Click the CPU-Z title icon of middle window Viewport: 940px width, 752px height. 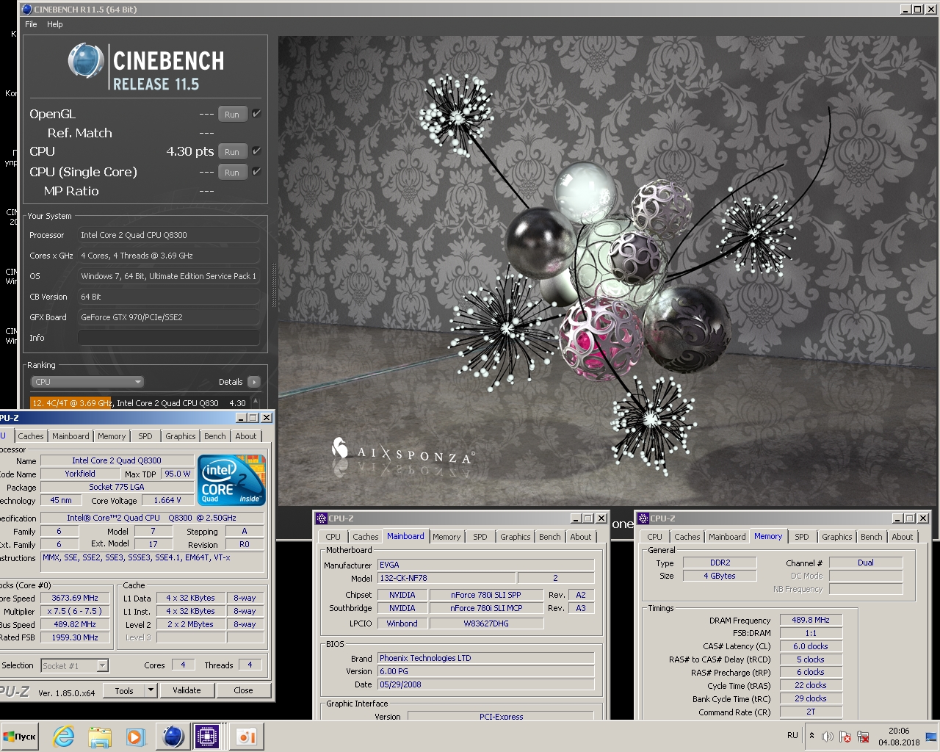[x=321, y=518]
